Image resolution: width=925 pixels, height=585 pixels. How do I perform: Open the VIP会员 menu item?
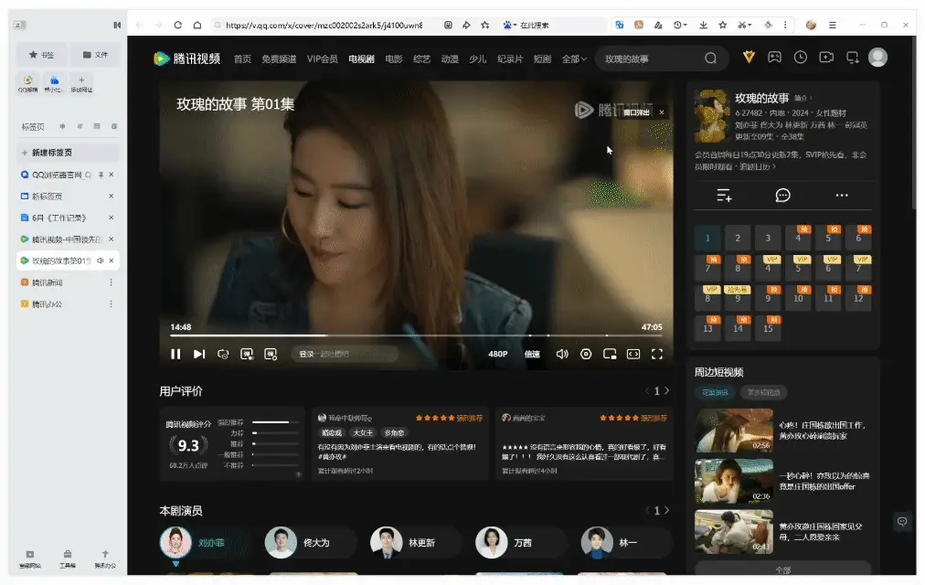coord(322,59)
